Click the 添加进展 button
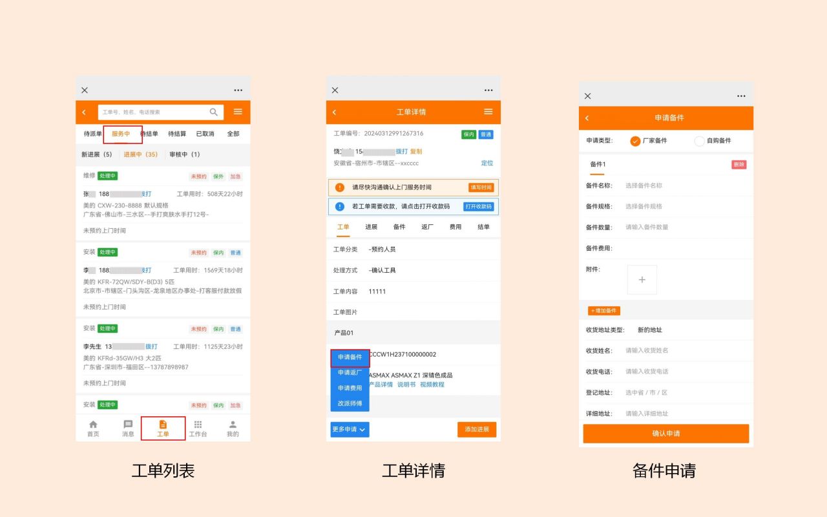The image size is (827, 517). (477, 429)
